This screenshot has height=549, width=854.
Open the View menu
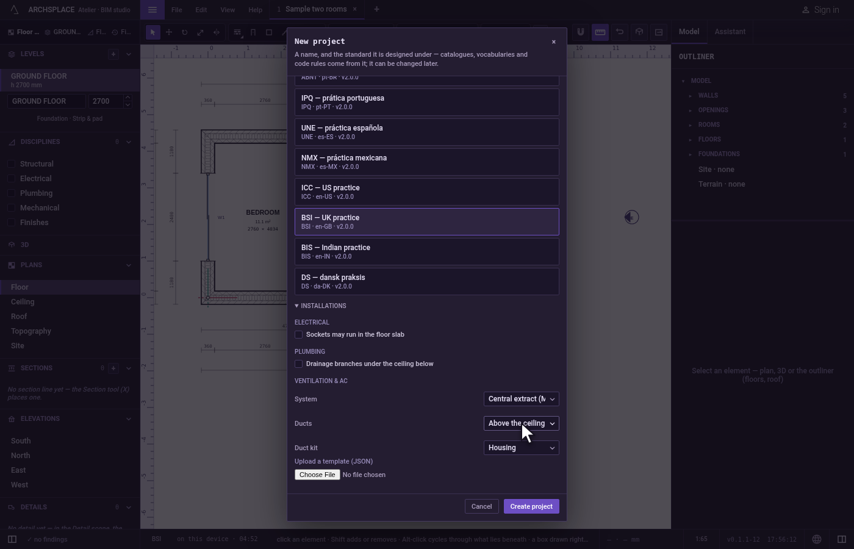click(228, 10)
